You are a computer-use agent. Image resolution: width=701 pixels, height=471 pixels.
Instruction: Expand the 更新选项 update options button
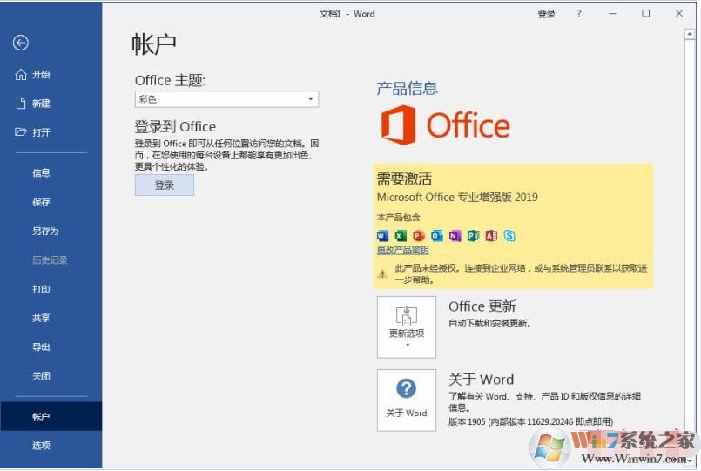coord(407,327)
